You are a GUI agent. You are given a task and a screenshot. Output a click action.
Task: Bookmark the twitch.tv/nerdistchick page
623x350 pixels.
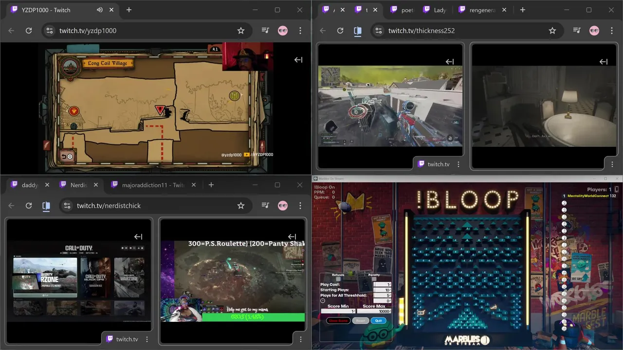click(241, 206)
